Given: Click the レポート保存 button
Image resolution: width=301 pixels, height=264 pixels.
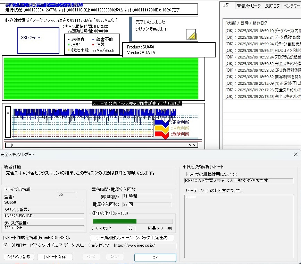Looking at the screenshot, I should [x=56, y=257].
